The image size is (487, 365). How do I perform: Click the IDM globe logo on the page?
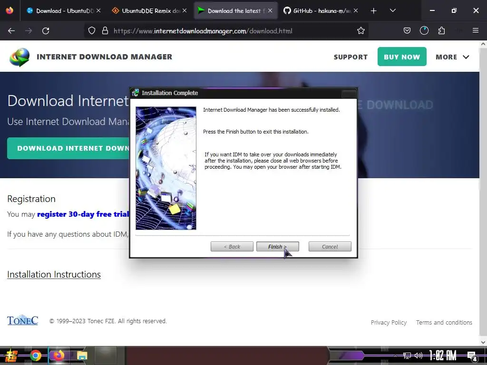pyautogui.click(x=19, y=57)
